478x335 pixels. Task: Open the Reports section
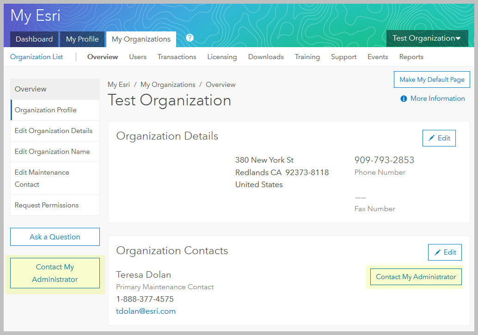[x=411, y=57]
